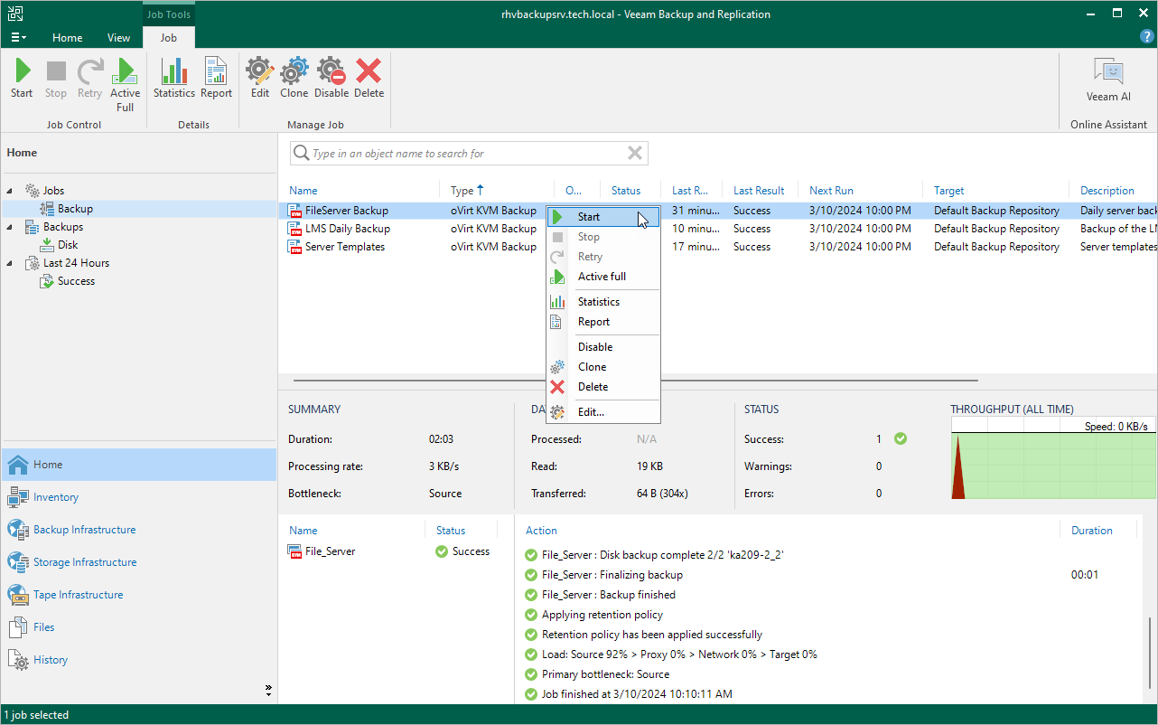Image resolution: width=1158 pixels, height=725 pixels.
Task: Sort by the Description column header
Action: pyautogui.click(x=1107, y=191)
